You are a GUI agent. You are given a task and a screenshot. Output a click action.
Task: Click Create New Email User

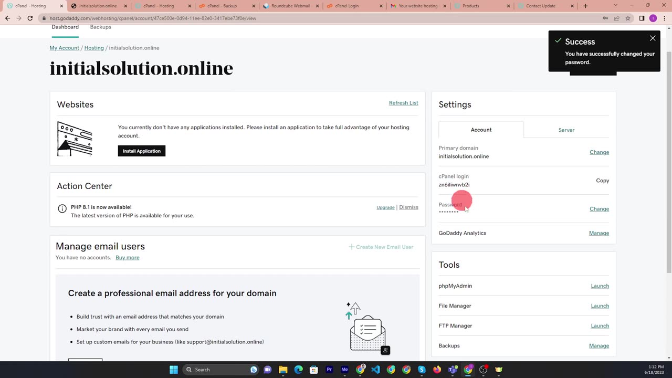[x=381, y=247]
